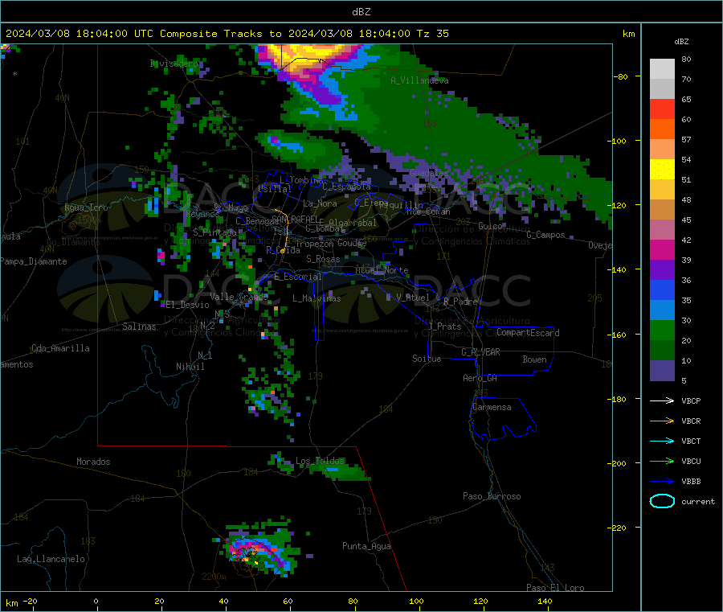Select the blue 35 dBZ color swatch

coord(662,290)
